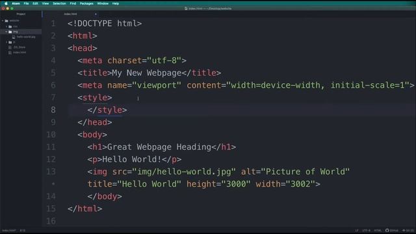Image resolution: width=416 pixels, height=234 pixels.
Task: Open the Git panel from status bar
Action: [x=408, y=230]
